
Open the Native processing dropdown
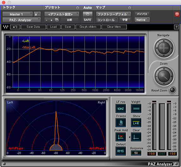pos(142,20)
